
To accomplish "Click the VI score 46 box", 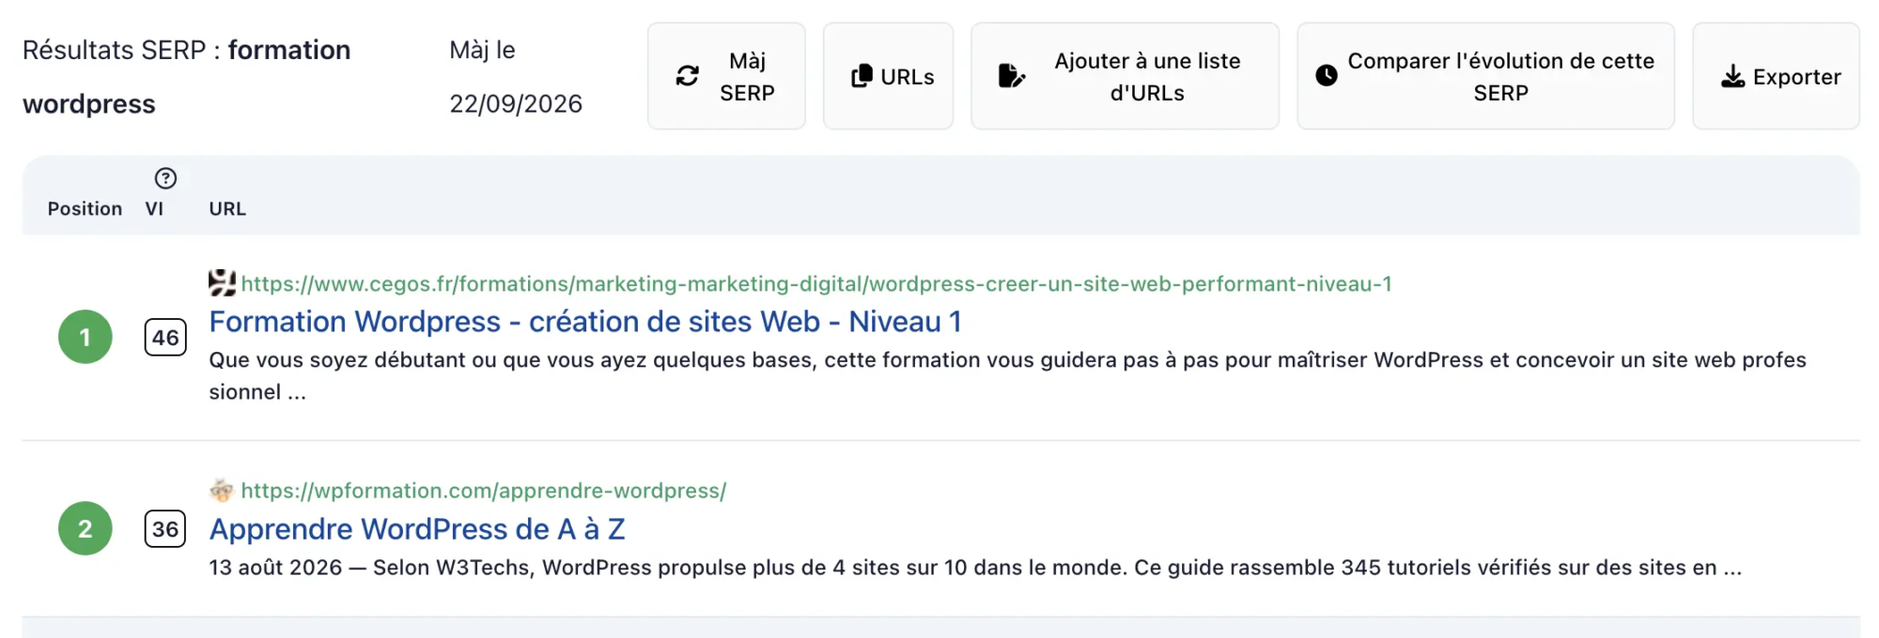I will [165, 338].
